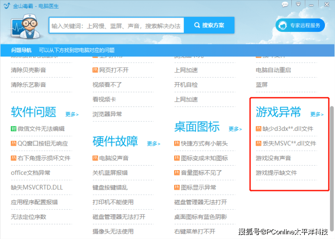
Task: Open the 快捷方式有小箭头 fix link
Action: (204, 143)
